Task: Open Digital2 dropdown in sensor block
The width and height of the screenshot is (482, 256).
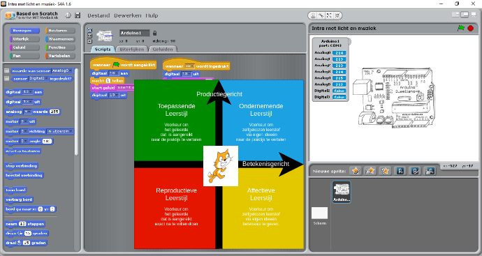Action: [x=38, y=79]
